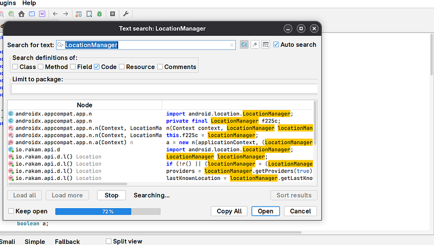
Task: Select result 'private final LocationManager f225c;'
Action: point(223,121)
